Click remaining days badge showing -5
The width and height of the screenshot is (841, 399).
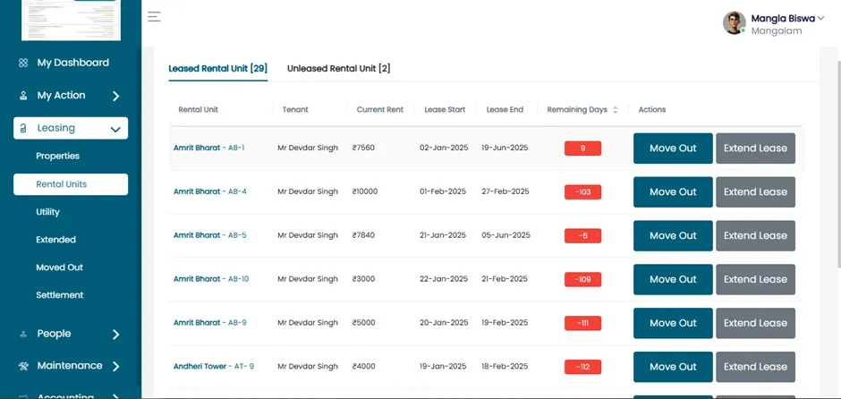582,235
